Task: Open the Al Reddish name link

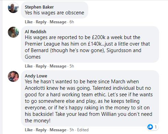Action: (36, 32)
